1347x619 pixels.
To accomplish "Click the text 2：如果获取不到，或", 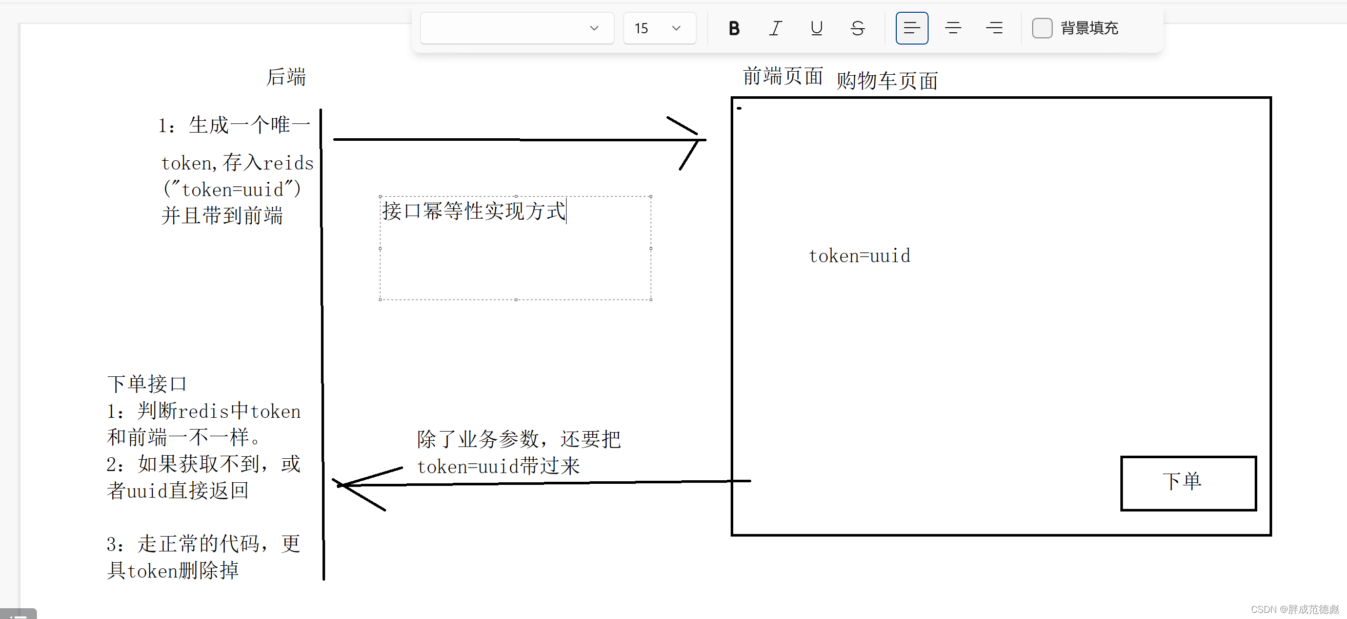I will tap(204, 464).
